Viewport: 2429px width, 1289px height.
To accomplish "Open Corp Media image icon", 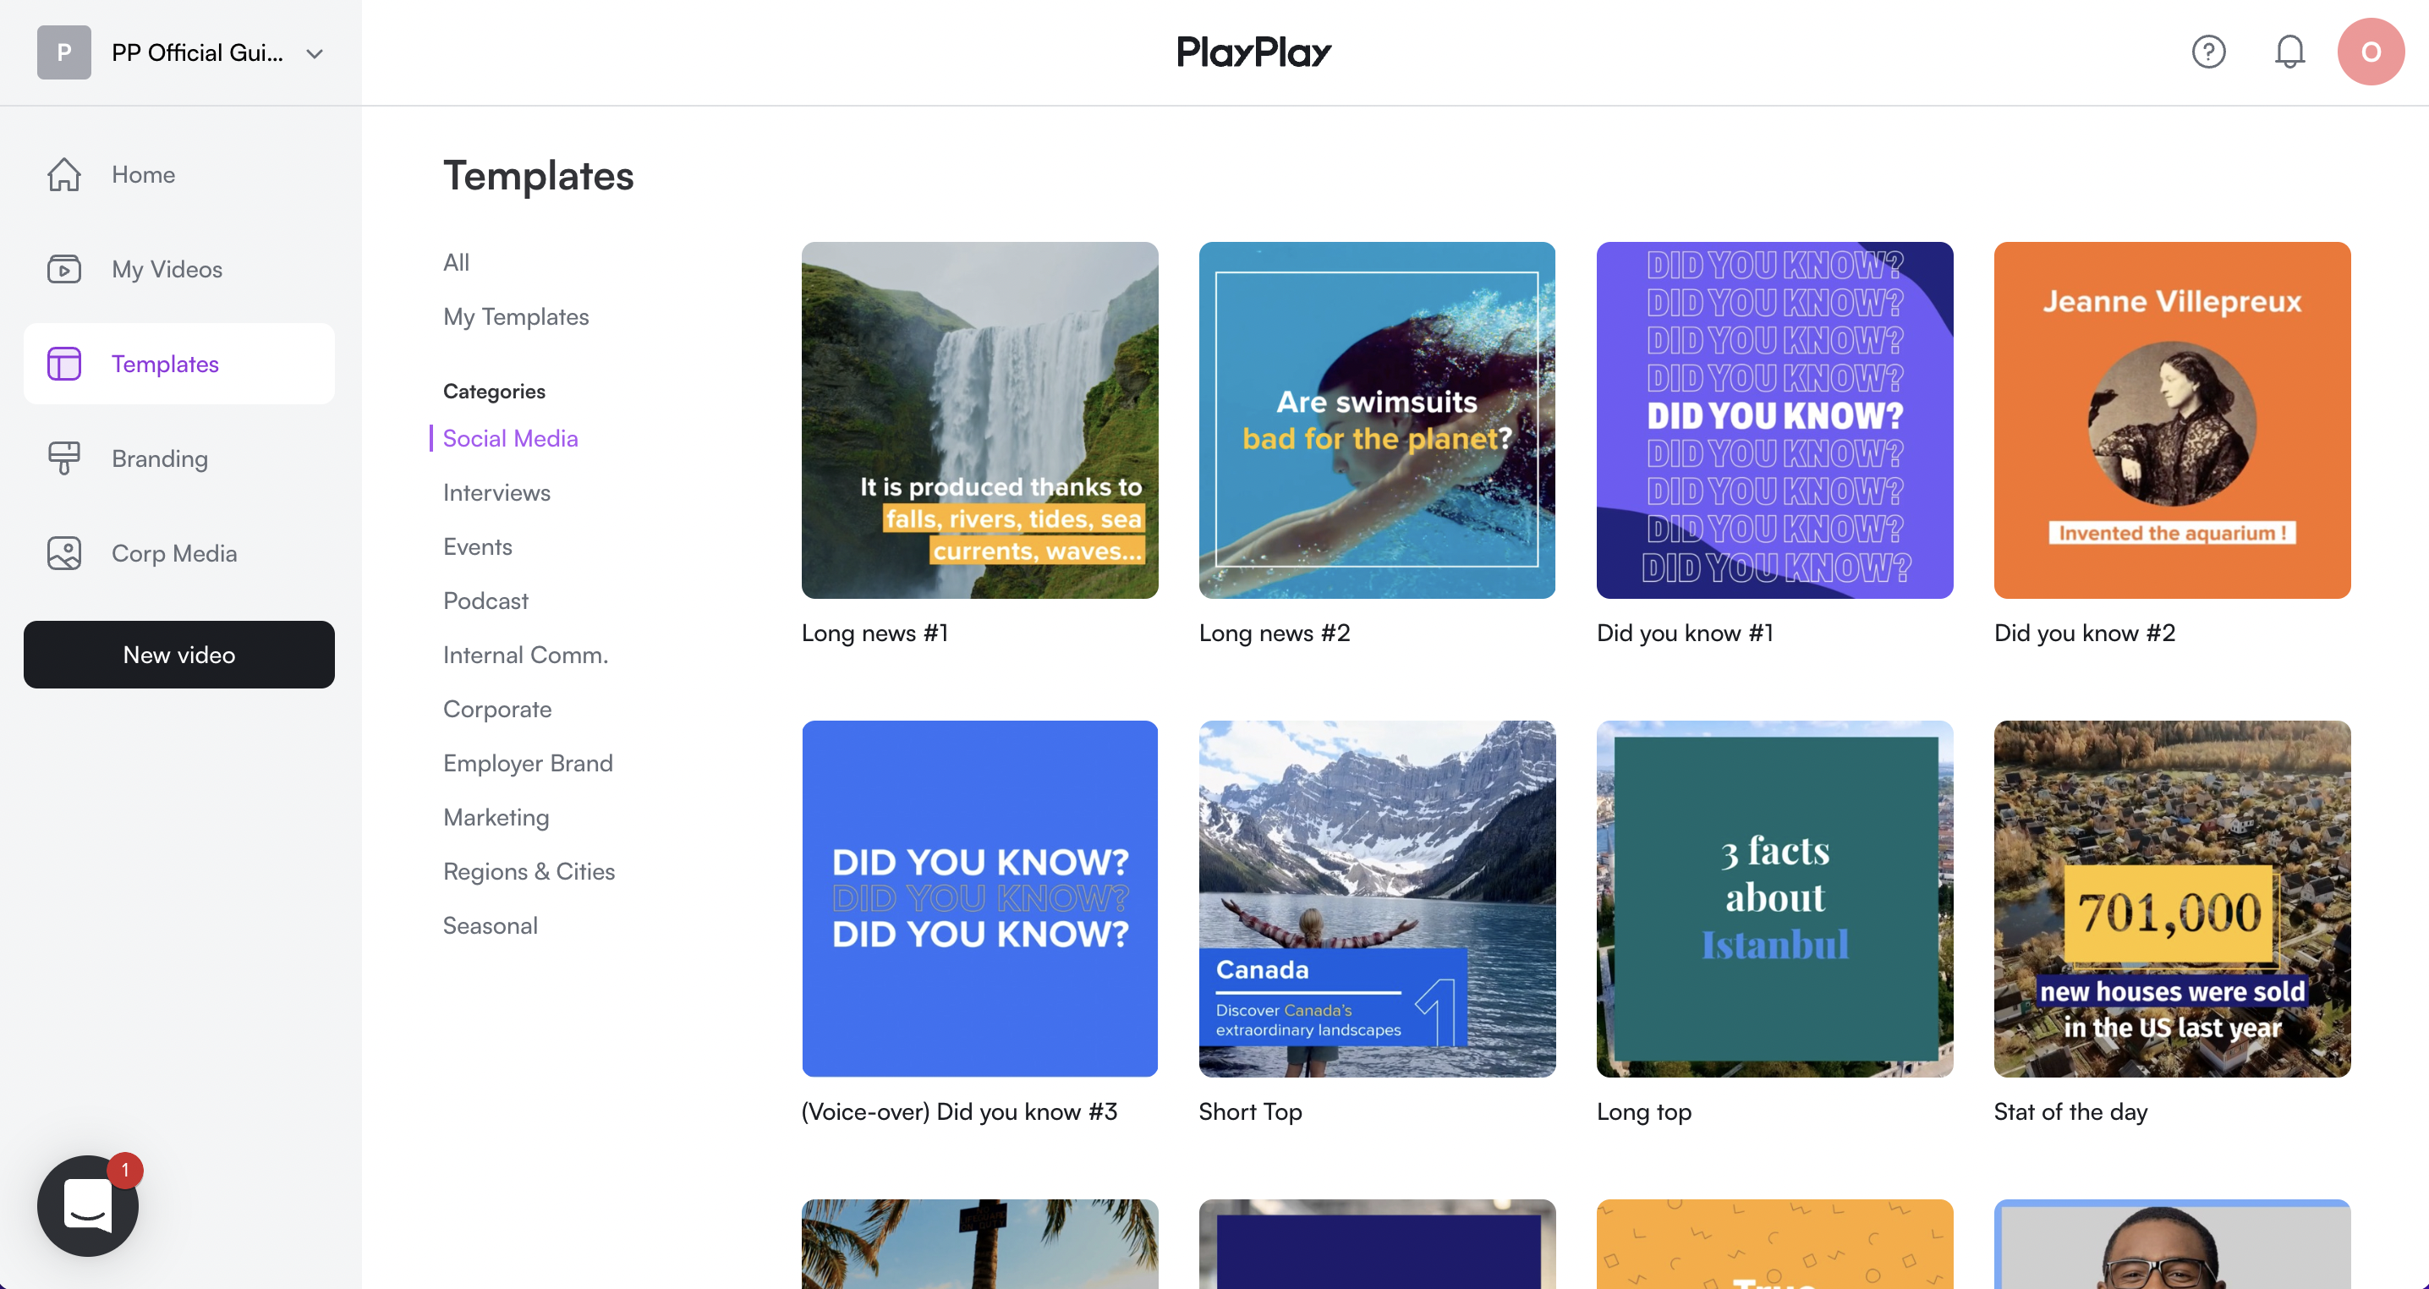I will click(x=64, y=553).
